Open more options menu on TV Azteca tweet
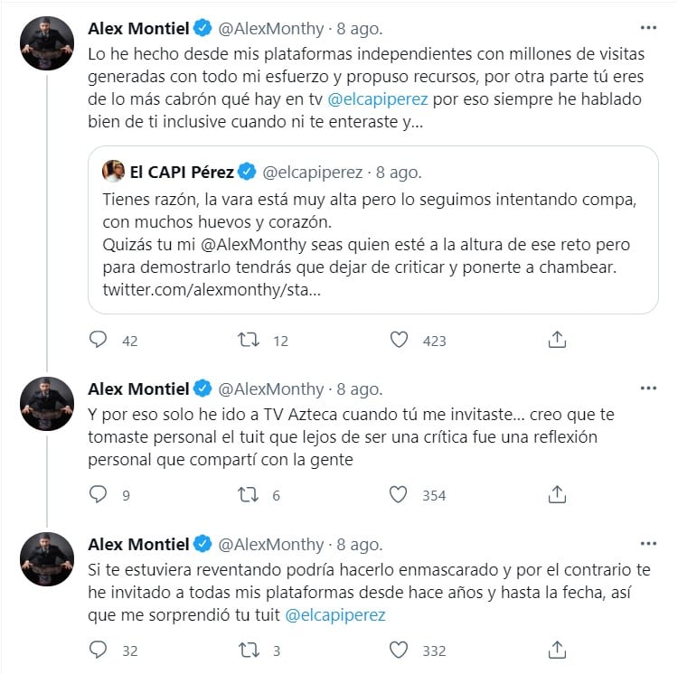 [x=648, y=388]
